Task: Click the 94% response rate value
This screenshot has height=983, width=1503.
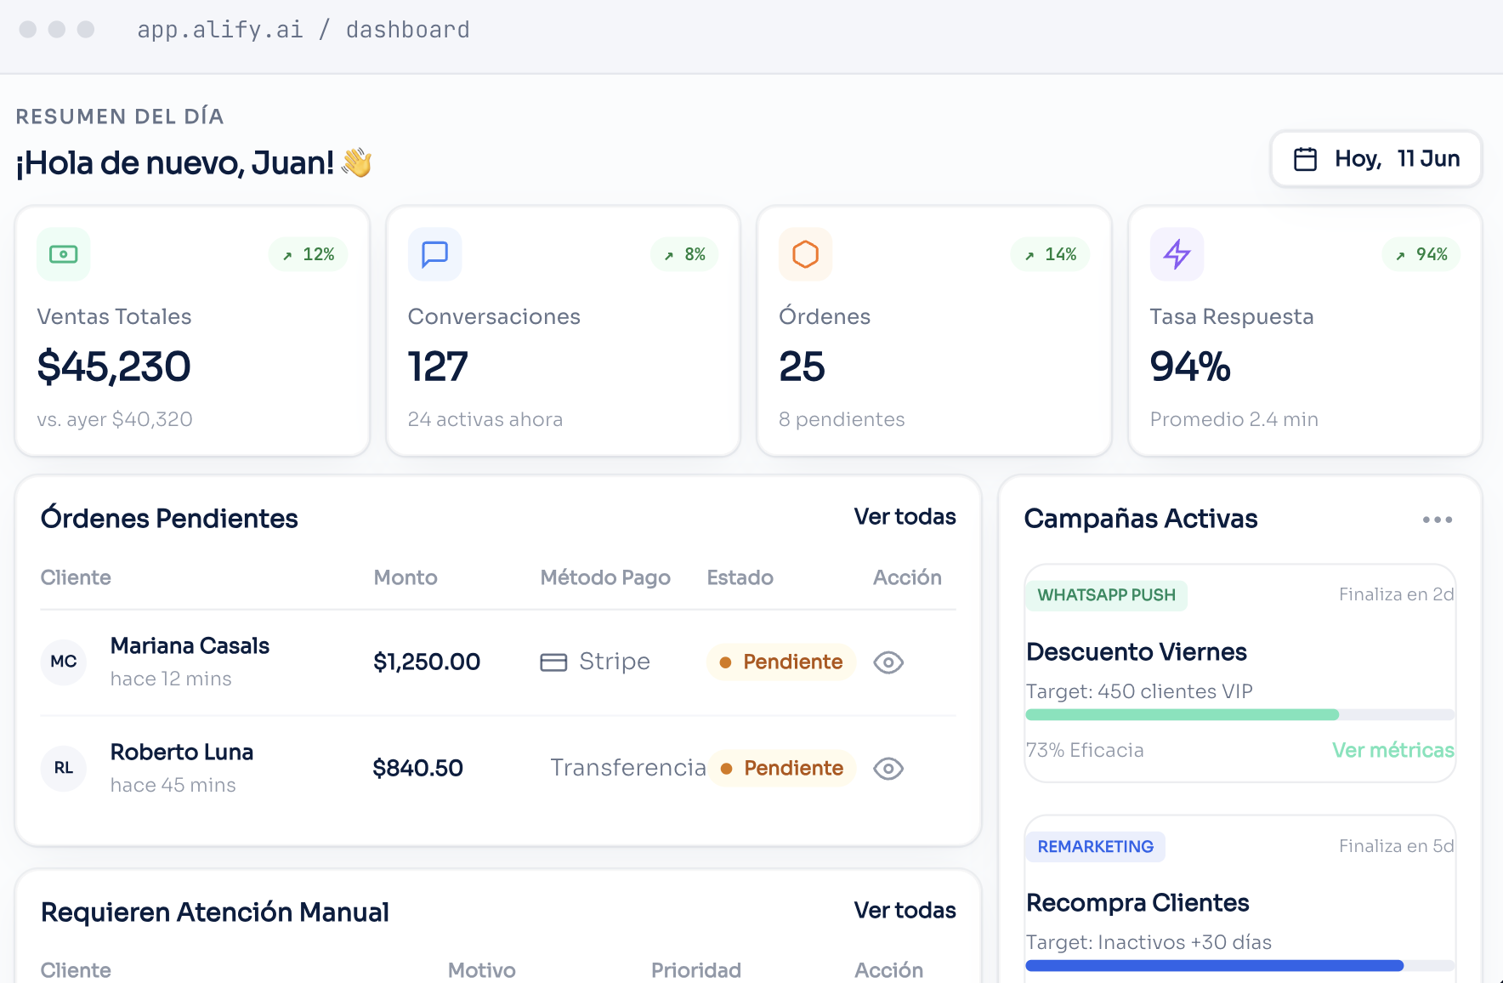Action: click(x=1190, y=366)
